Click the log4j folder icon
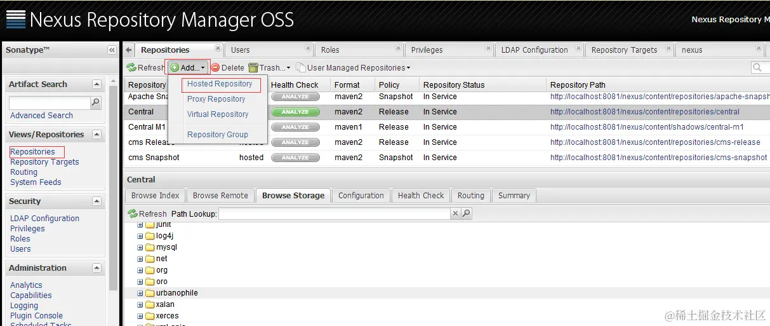 pos(150,236)
